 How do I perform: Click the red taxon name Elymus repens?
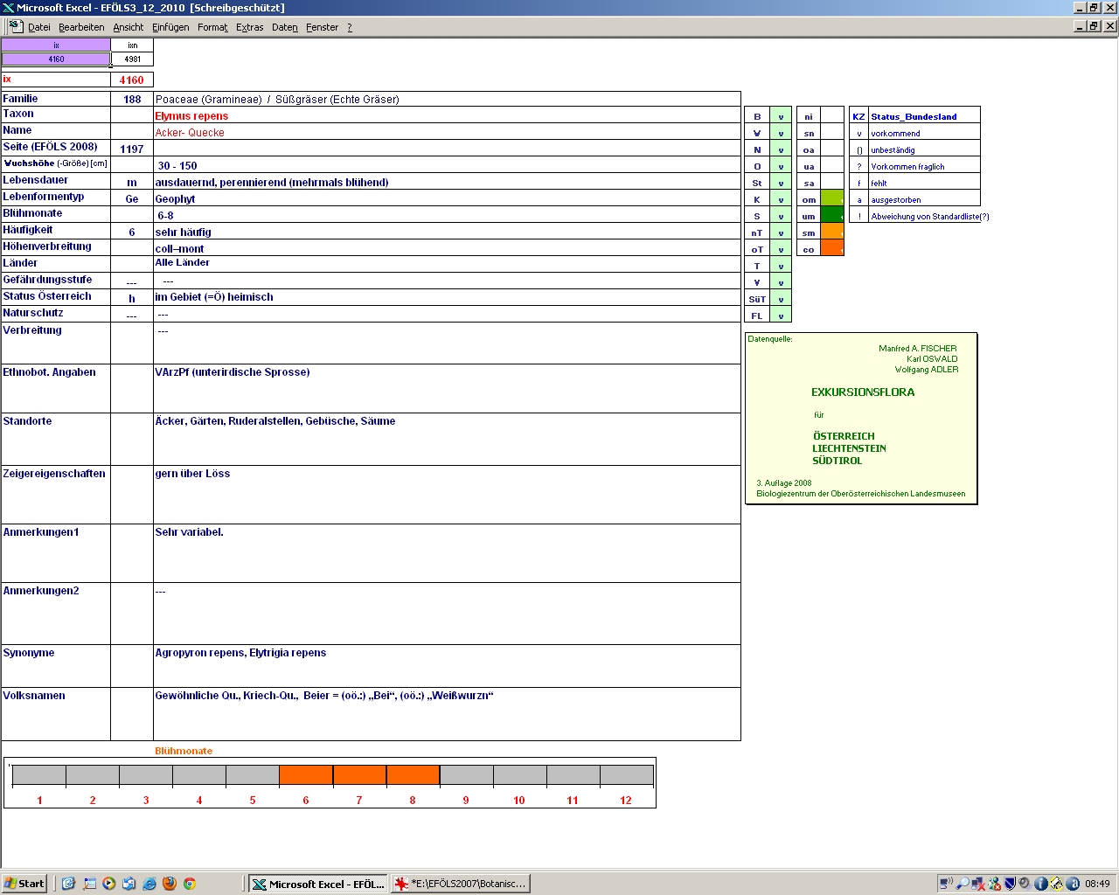tap(191, 116)
